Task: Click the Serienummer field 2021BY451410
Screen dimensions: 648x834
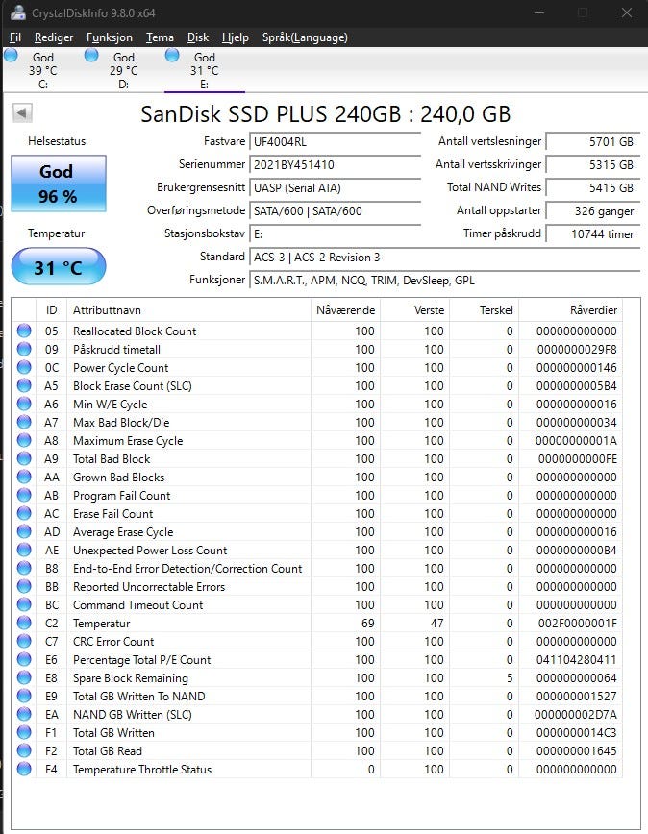Action: pyautogui.click(x=336, y=164)
